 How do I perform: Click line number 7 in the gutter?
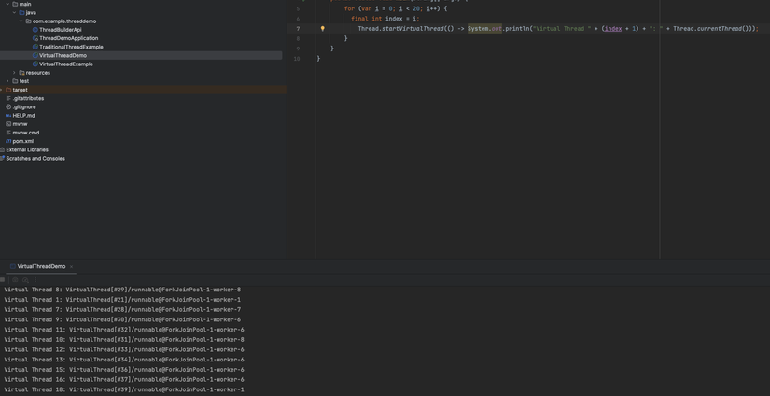coord(298,29)
